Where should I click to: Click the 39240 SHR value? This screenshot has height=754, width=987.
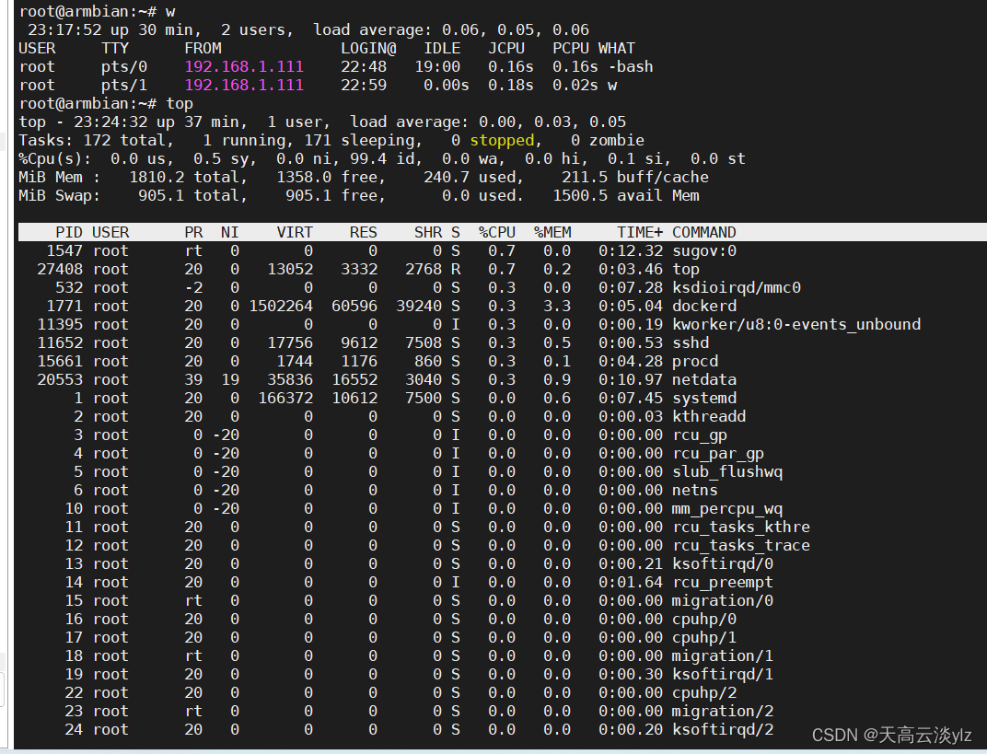tap(419, 306)
